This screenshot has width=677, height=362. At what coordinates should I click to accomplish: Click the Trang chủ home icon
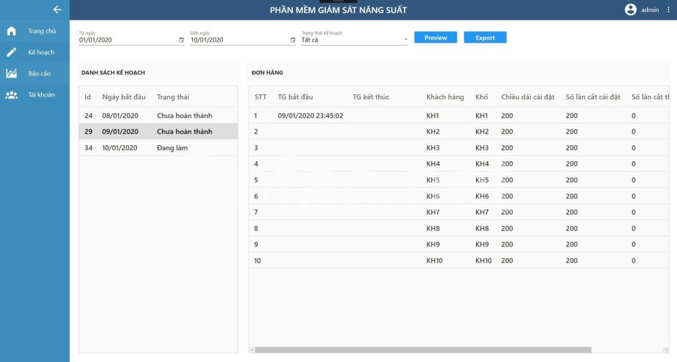tap(11, 31)
